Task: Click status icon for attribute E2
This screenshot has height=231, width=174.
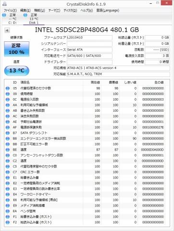Action: pyautogui.click(x=8, y=183)
